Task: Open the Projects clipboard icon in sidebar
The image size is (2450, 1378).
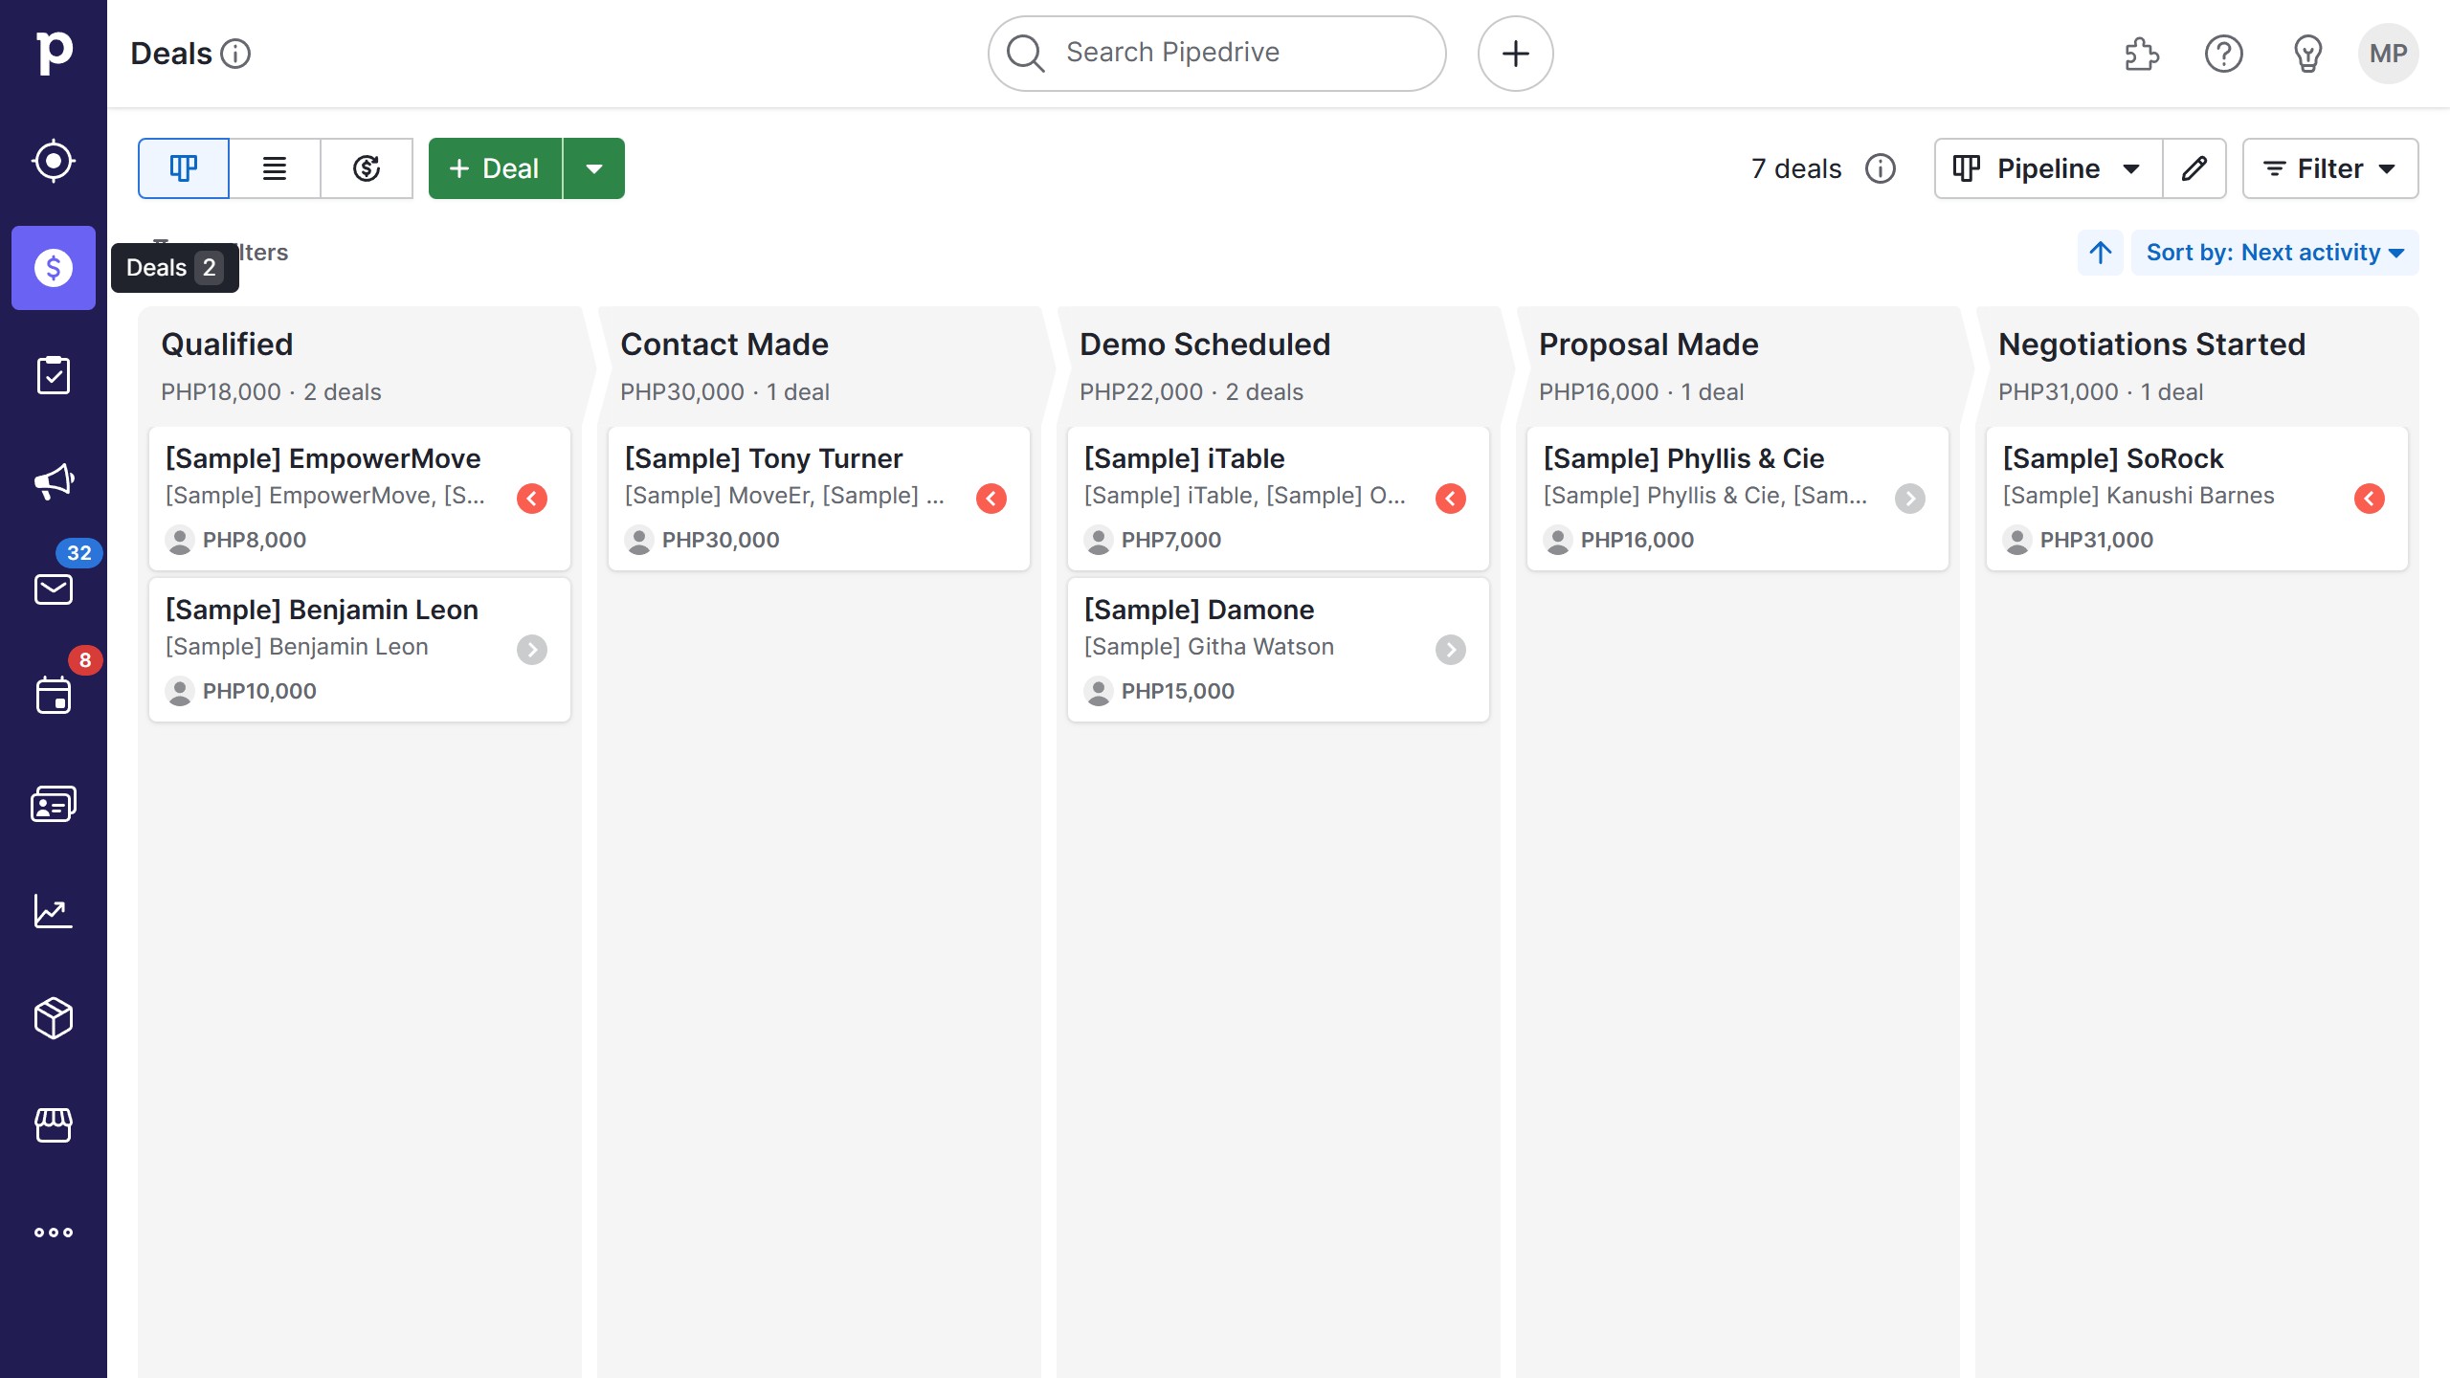Action: [54, 375]
